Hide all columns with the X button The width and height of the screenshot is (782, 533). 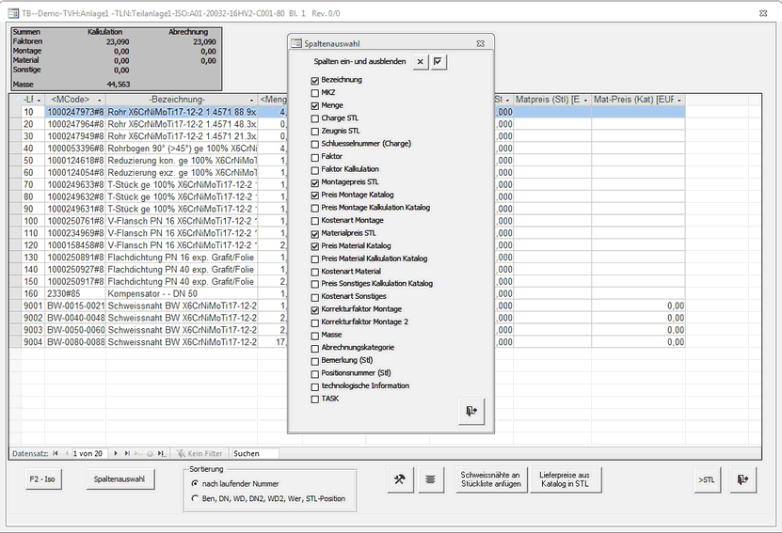(421, 62)
